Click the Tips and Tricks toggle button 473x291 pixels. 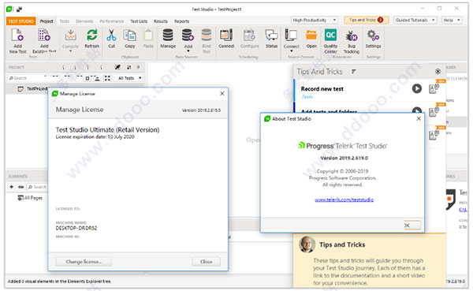(366, 21)
